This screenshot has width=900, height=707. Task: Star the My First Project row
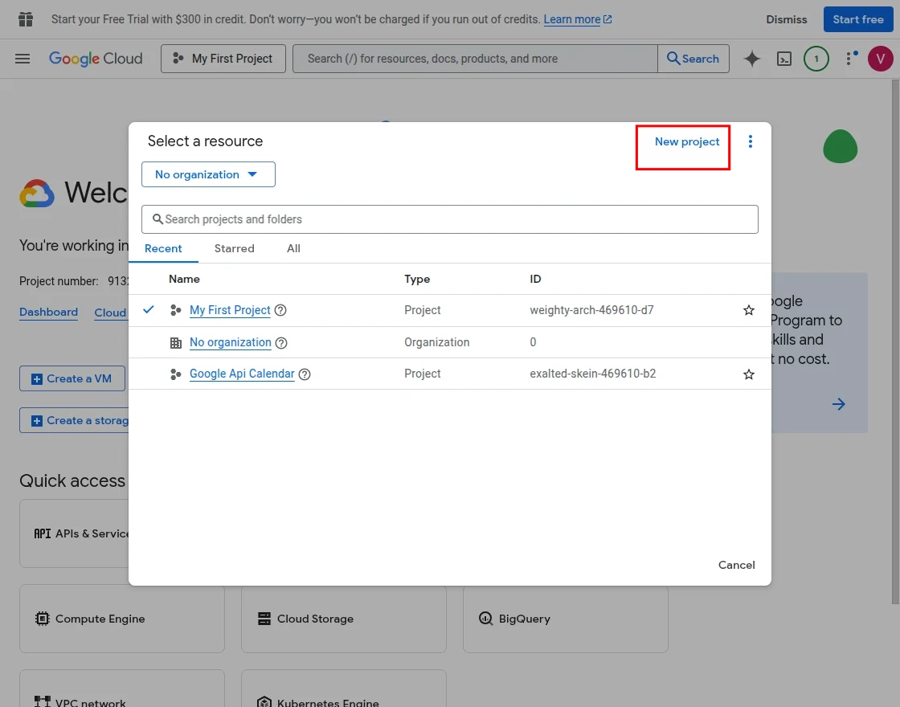[x=749, y=310]
